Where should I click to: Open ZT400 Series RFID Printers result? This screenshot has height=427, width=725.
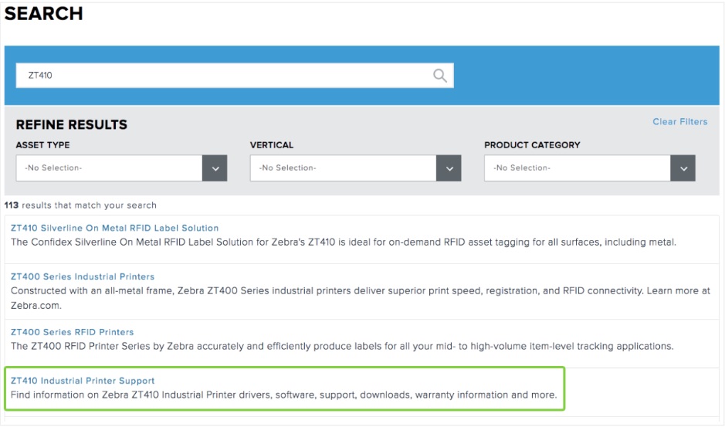(72, 332)
